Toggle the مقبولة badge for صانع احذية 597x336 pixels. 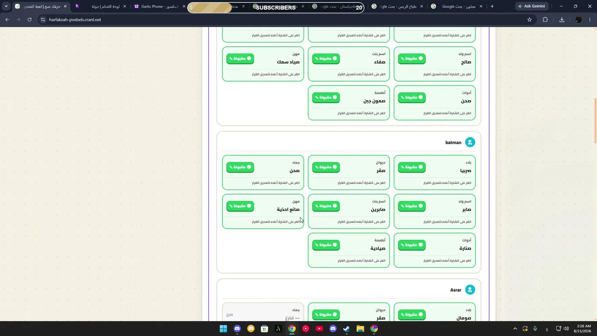(x=240, y=206)
